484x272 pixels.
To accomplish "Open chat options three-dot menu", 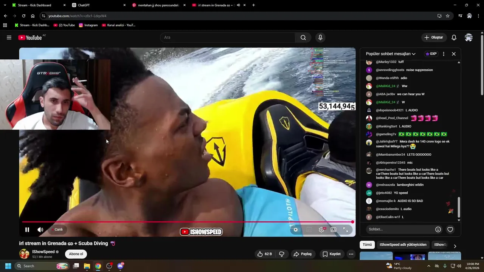I will click(x=444, y=54).
